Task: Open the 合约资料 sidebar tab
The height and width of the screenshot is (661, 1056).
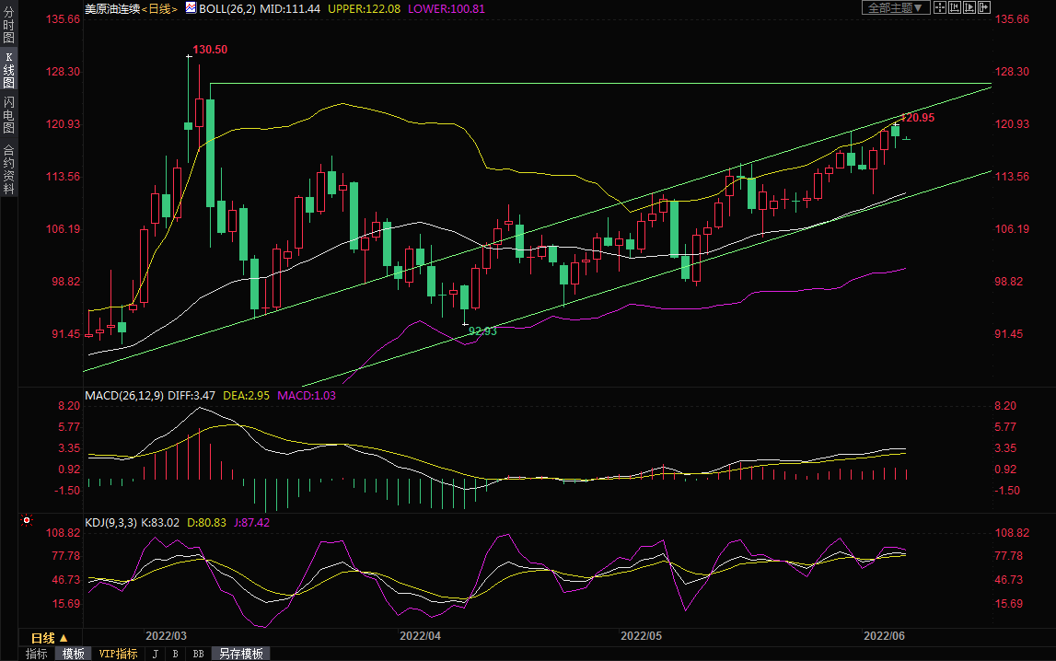Action: 8,169
